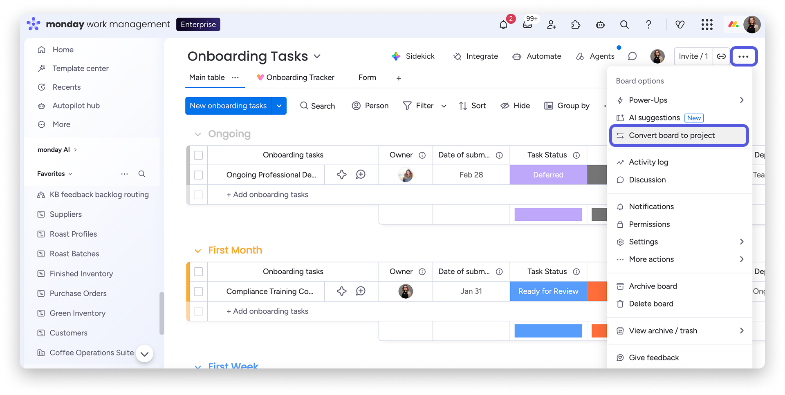Check the Ongoing Professional De... row checkbox
This screenshot has width=785, height=395.
198,175
